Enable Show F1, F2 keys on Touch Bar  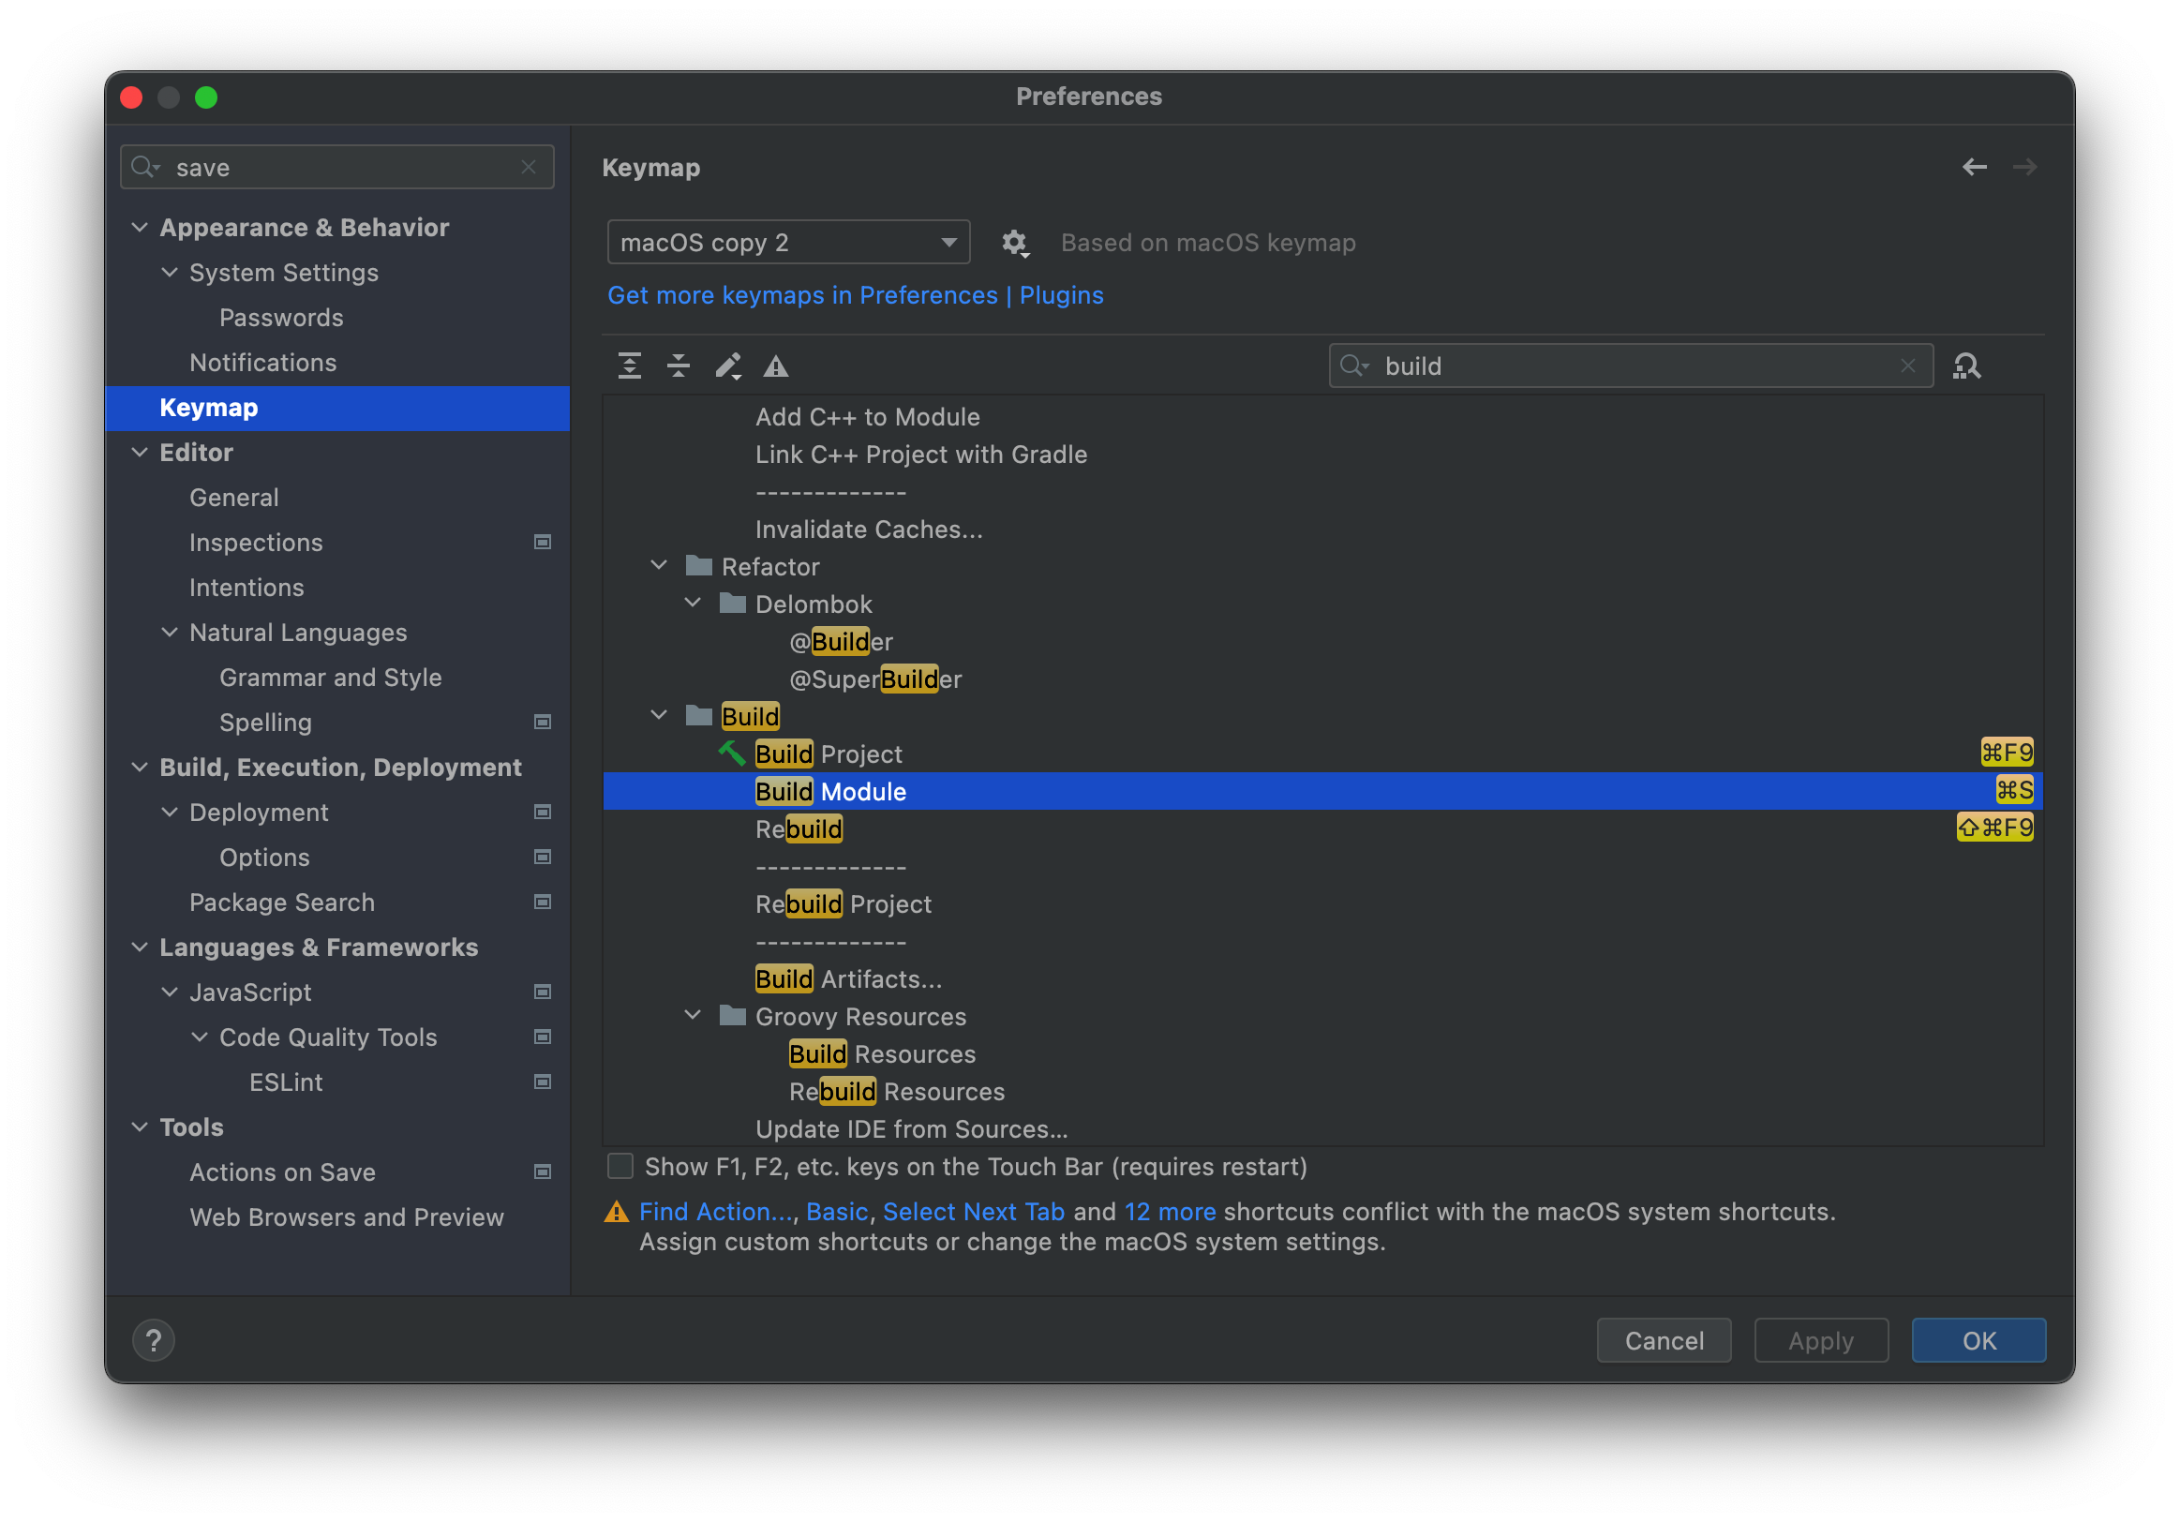[620, 1166]
